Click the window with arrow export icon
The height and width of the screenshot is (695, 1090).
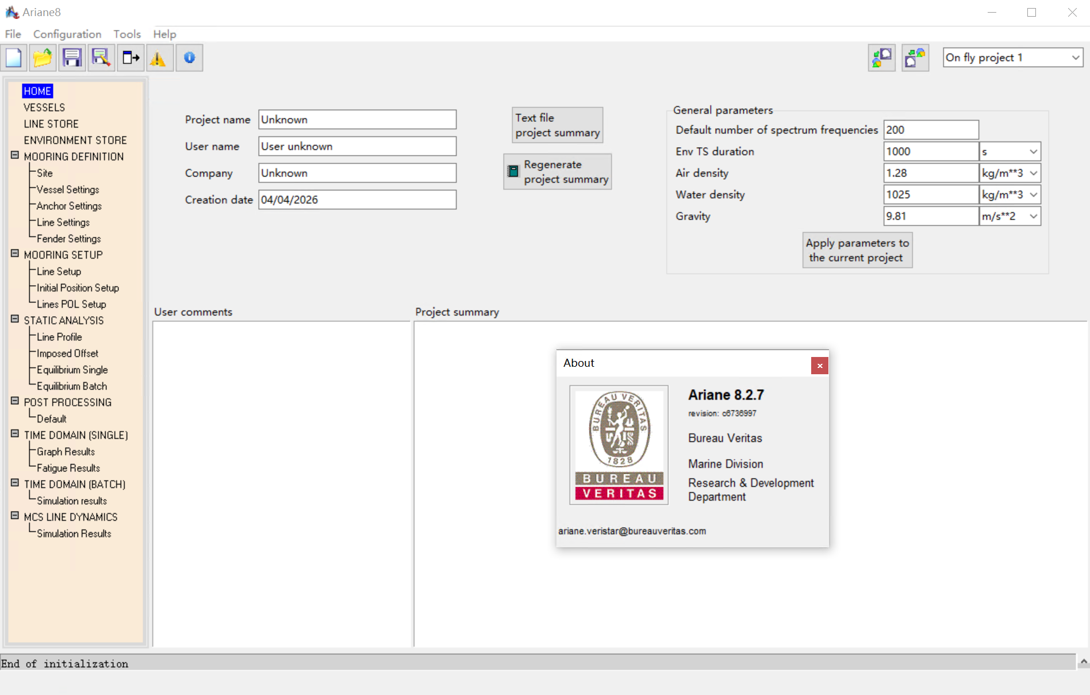pyautogui.click(x=131, y=57)
